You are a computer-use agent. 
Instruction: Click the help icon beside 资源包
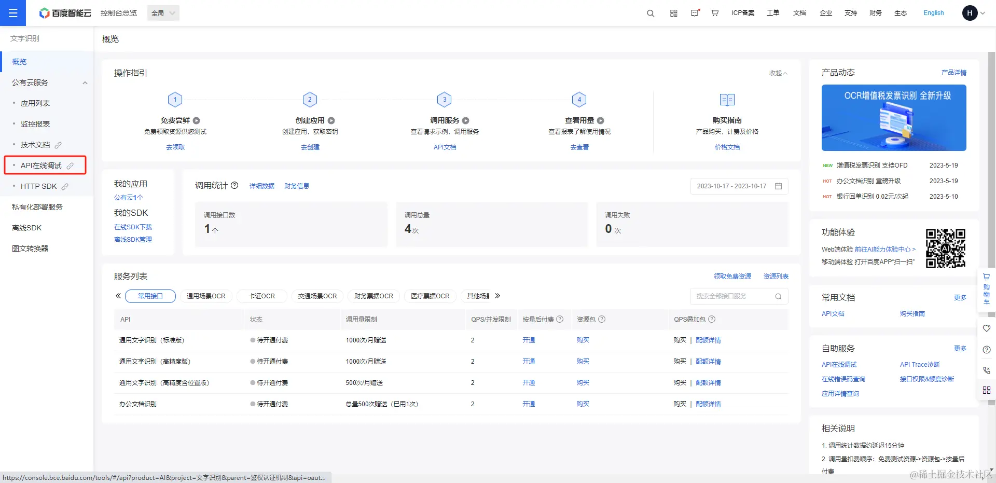(x=602, y=319)
